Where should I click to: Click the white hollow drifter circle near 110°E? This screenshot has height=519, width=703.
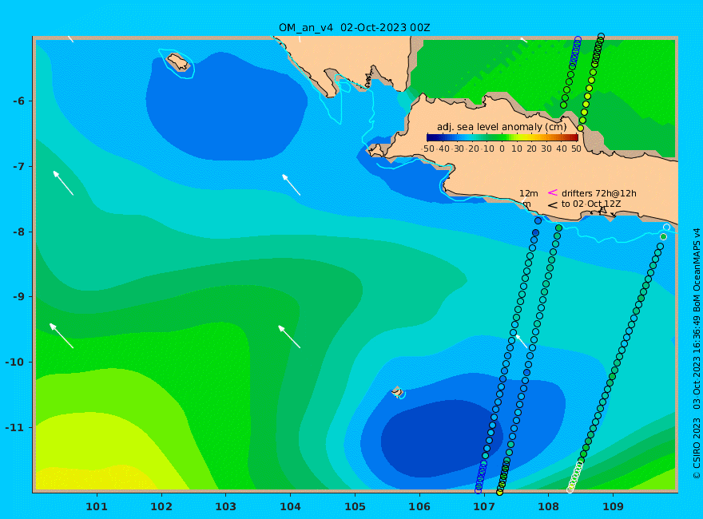click(667, 228)
